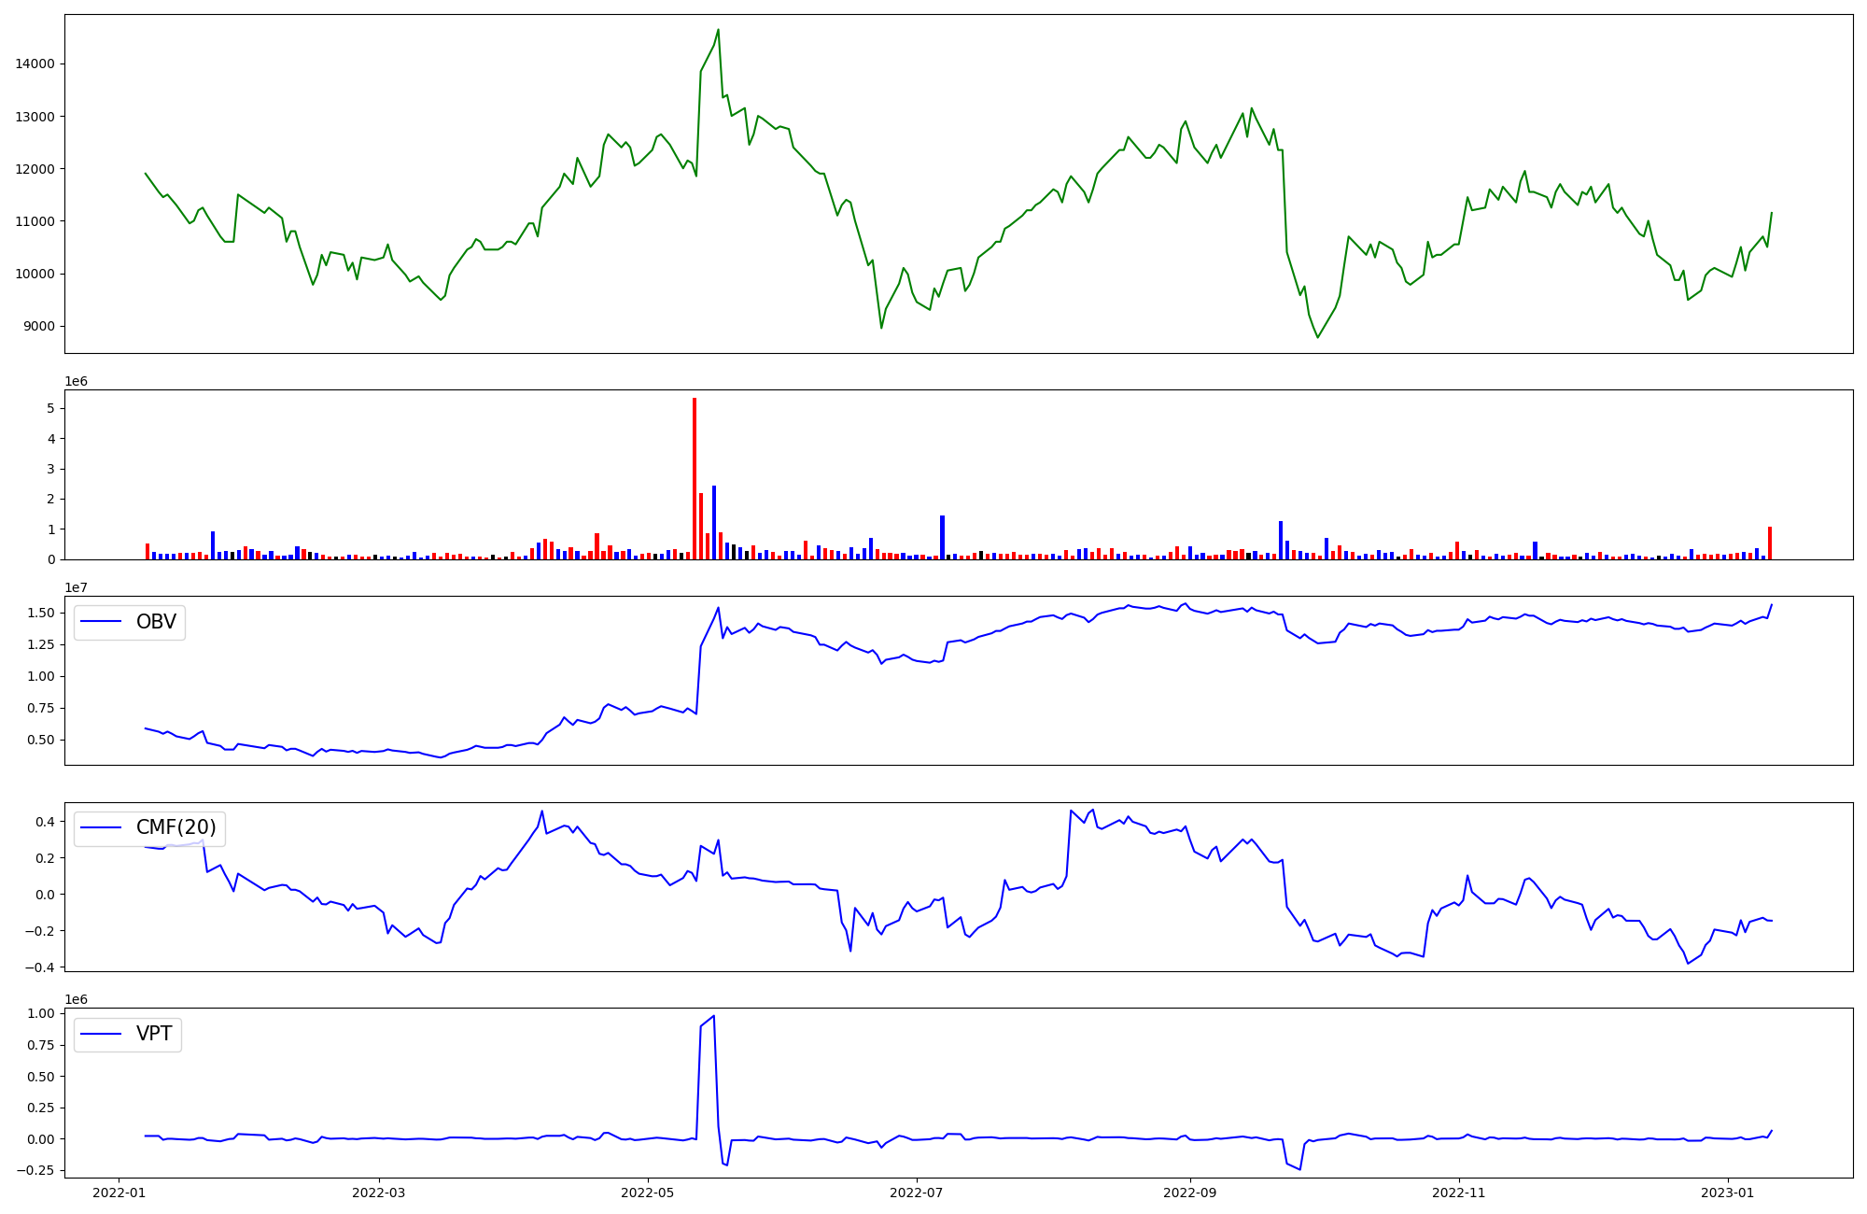
Task: Click the 2022-05 x-axis tick label
Action: pyautogui.click(x=647, y=1193)
